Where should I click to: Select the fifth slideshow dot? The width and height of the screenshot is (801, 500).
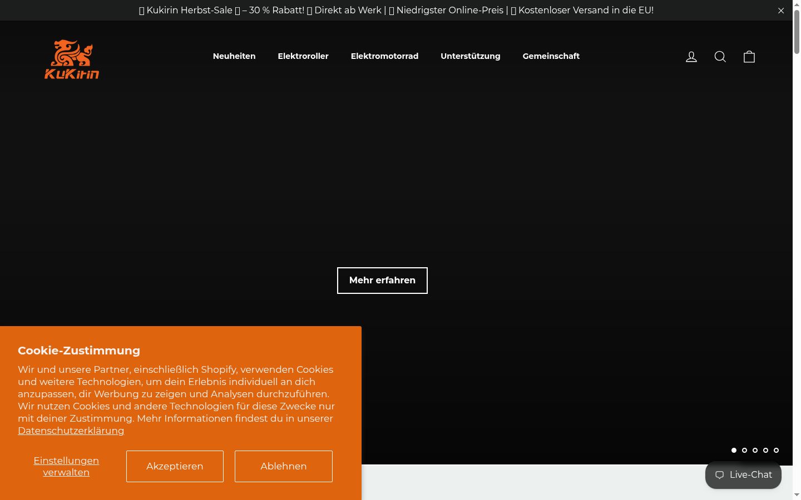pos(776,450)
